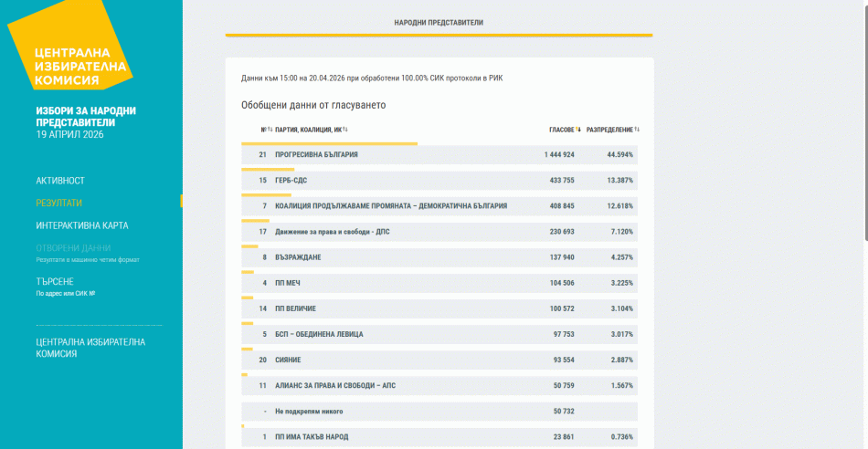The width and height of the screenshot is (868, 449).
Task: Click the yellow vote bar above ПРОГРЕСИВНА БЪЛГАРИЯ
Action: coord(329,143)
